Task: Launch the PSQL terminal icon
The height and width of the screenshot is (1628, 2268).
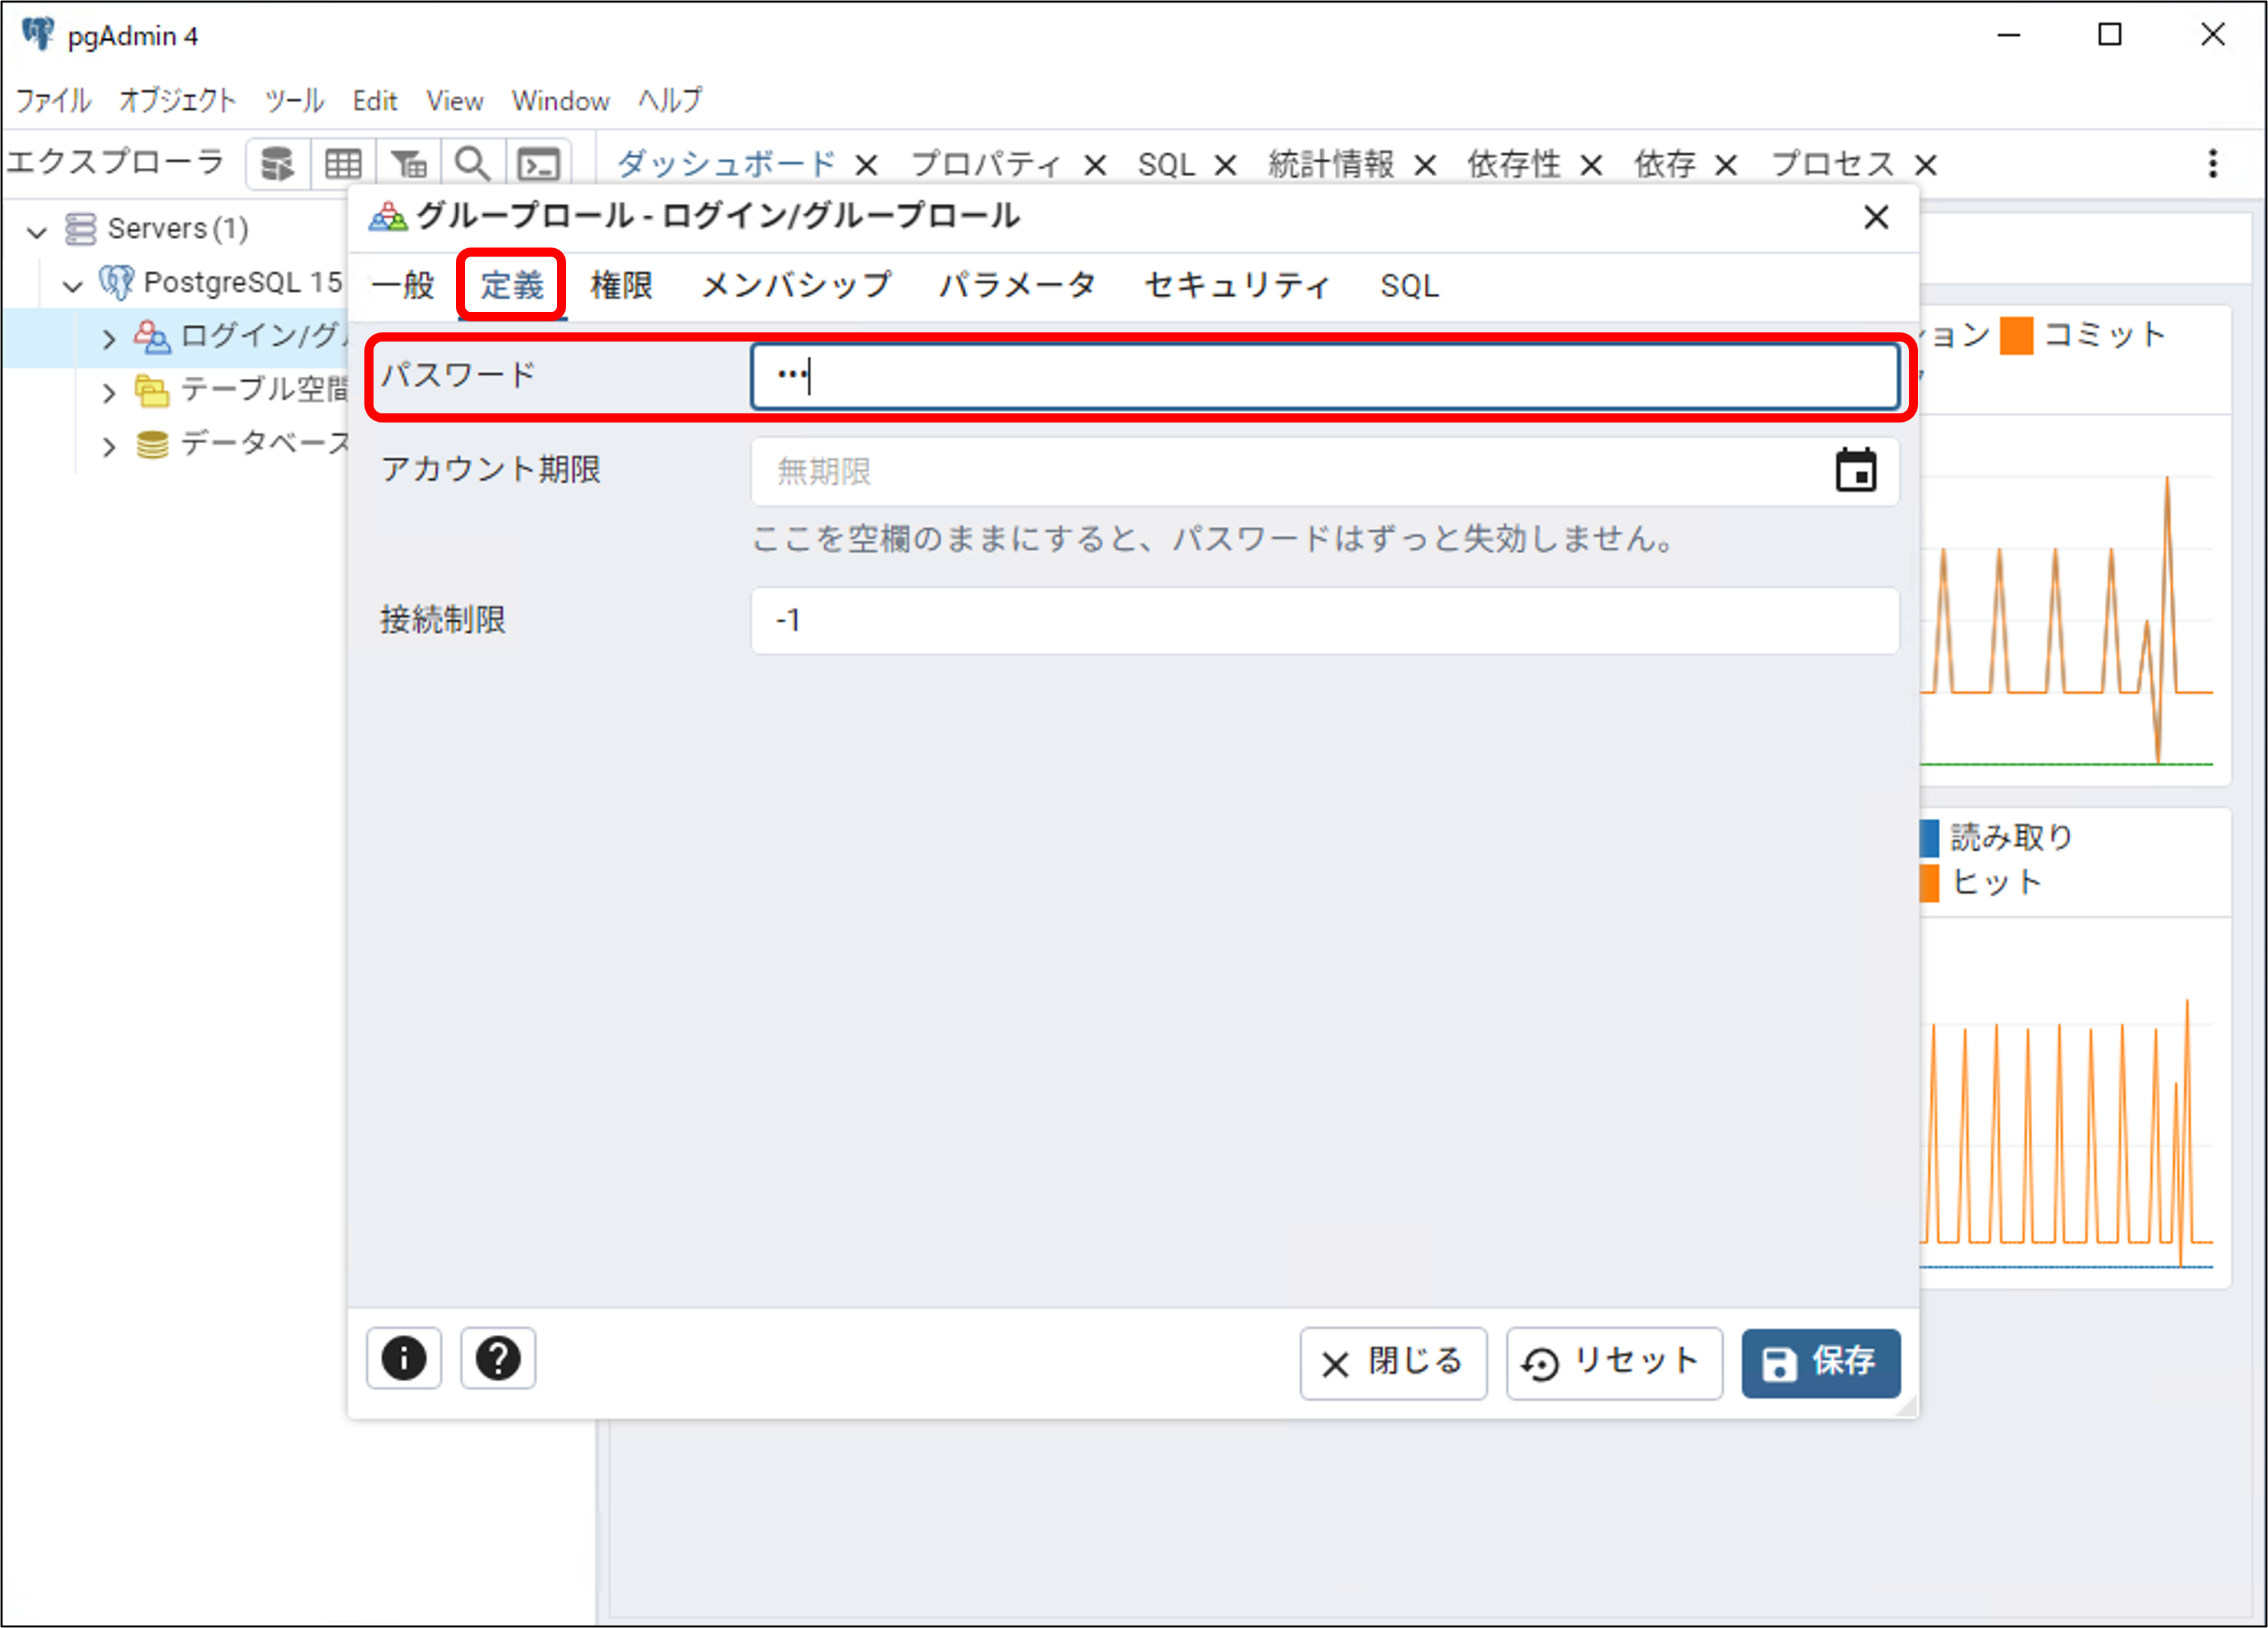Action: click(539, 163)
